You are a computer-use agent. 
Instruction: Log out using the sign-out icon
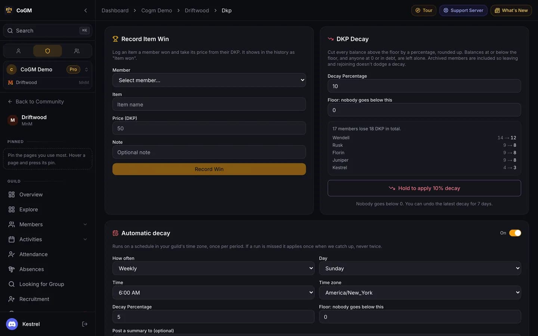click(85, 324)
